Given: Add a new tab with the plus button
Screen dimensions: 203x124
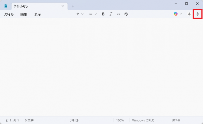Looking at the screenshot, I should (x=73, y=6).
